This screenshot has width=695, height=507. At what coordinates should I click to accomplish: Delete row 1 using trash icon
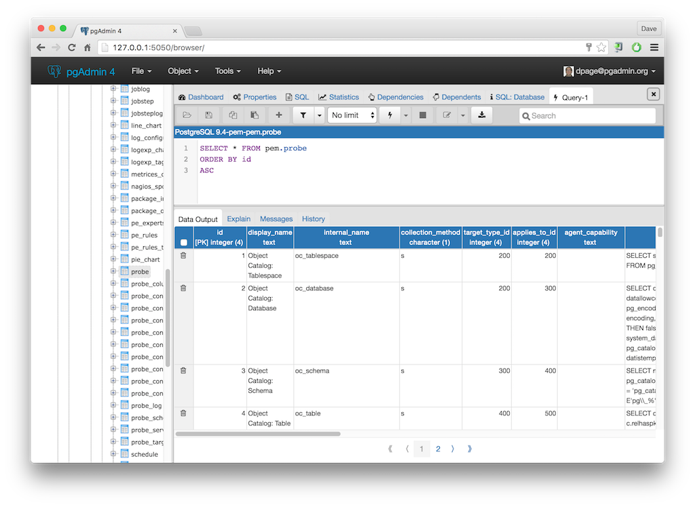click(183, 256)
